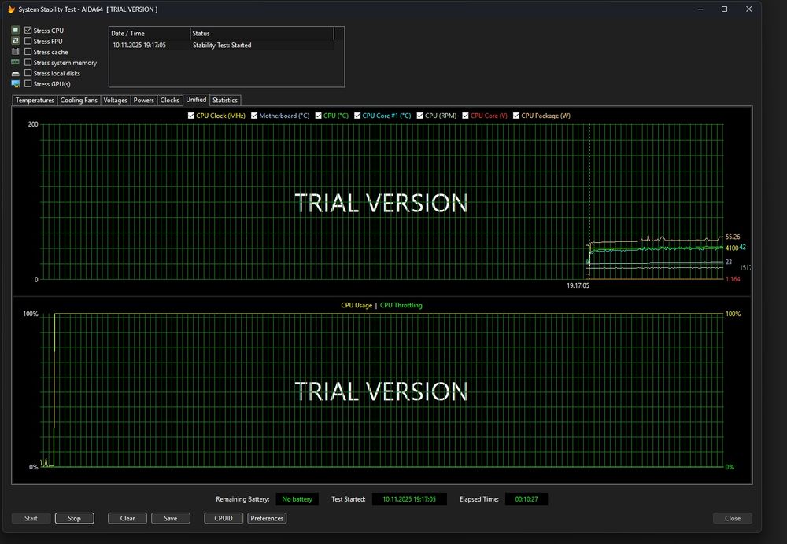This screenshot has width=787, height=544.
Task: Click the 'Stability Test: Started' status entry
Action: click(222, 45)
